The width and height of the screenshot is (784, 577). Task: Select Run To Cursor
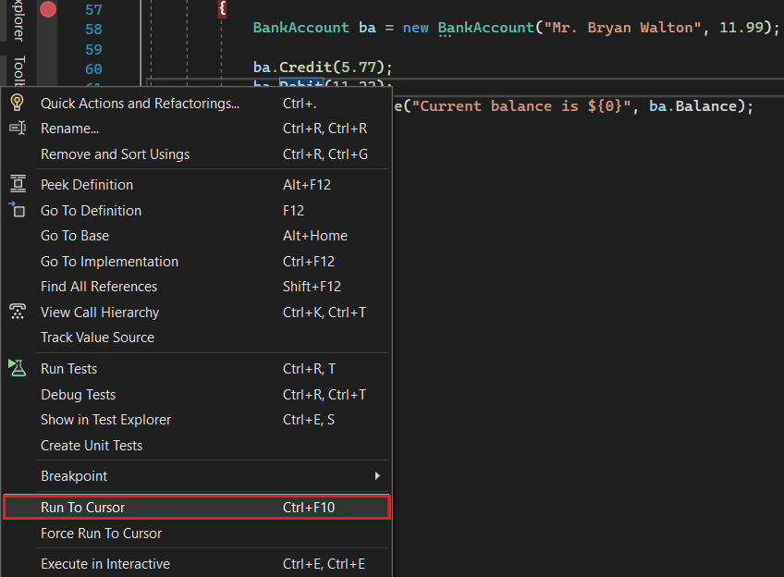click(83, 508)
